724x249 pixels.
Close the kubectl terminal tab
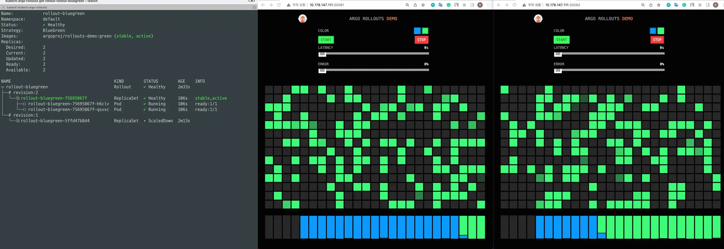tap(3, 7)
